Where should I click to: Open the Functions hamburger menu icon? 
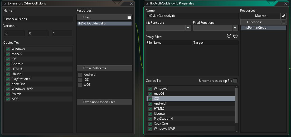click(x=283, y=22)
